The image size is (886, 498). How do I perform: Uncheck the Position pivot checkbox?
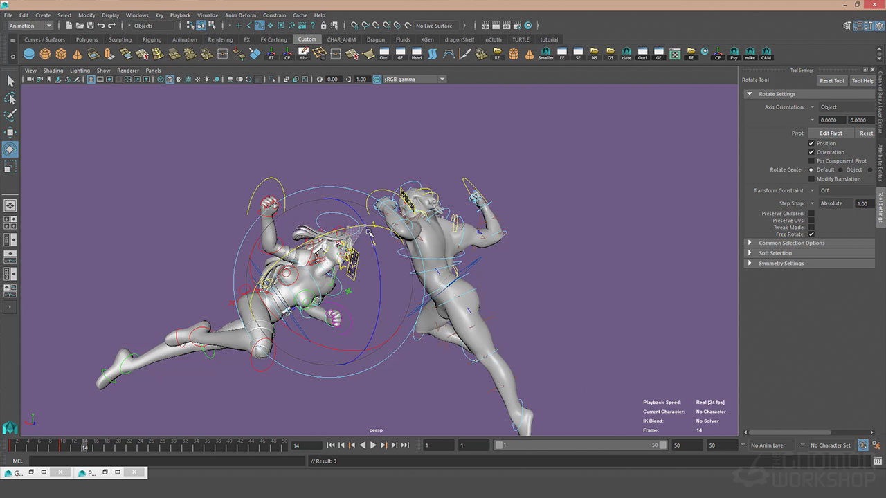(811, 143)
